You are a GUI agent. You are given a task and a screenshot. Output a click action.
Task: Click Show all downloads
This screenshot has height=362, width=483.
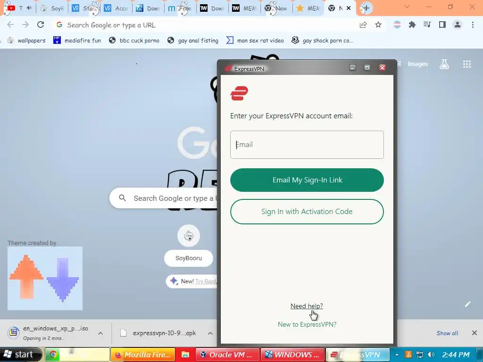447,333
